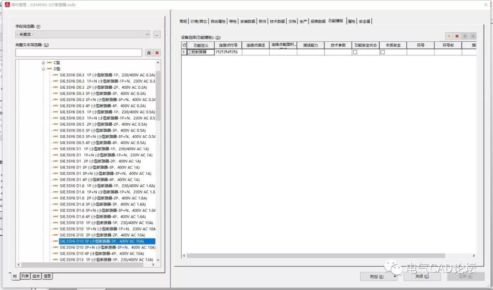Click the connection designation cell in row 1

(228, 52)
